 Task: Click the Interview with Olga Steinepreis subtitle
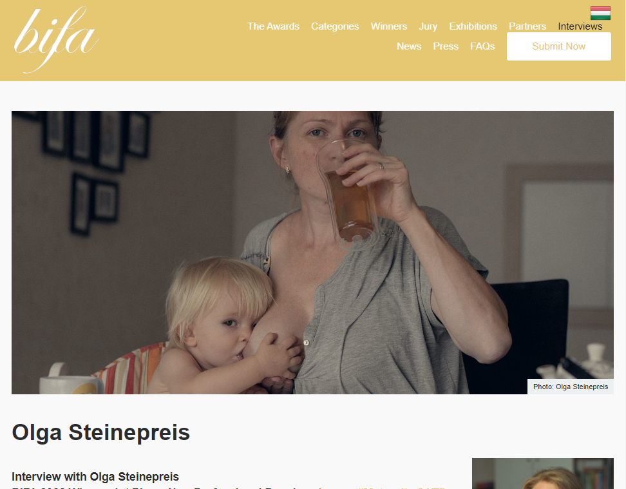(95, 477)
